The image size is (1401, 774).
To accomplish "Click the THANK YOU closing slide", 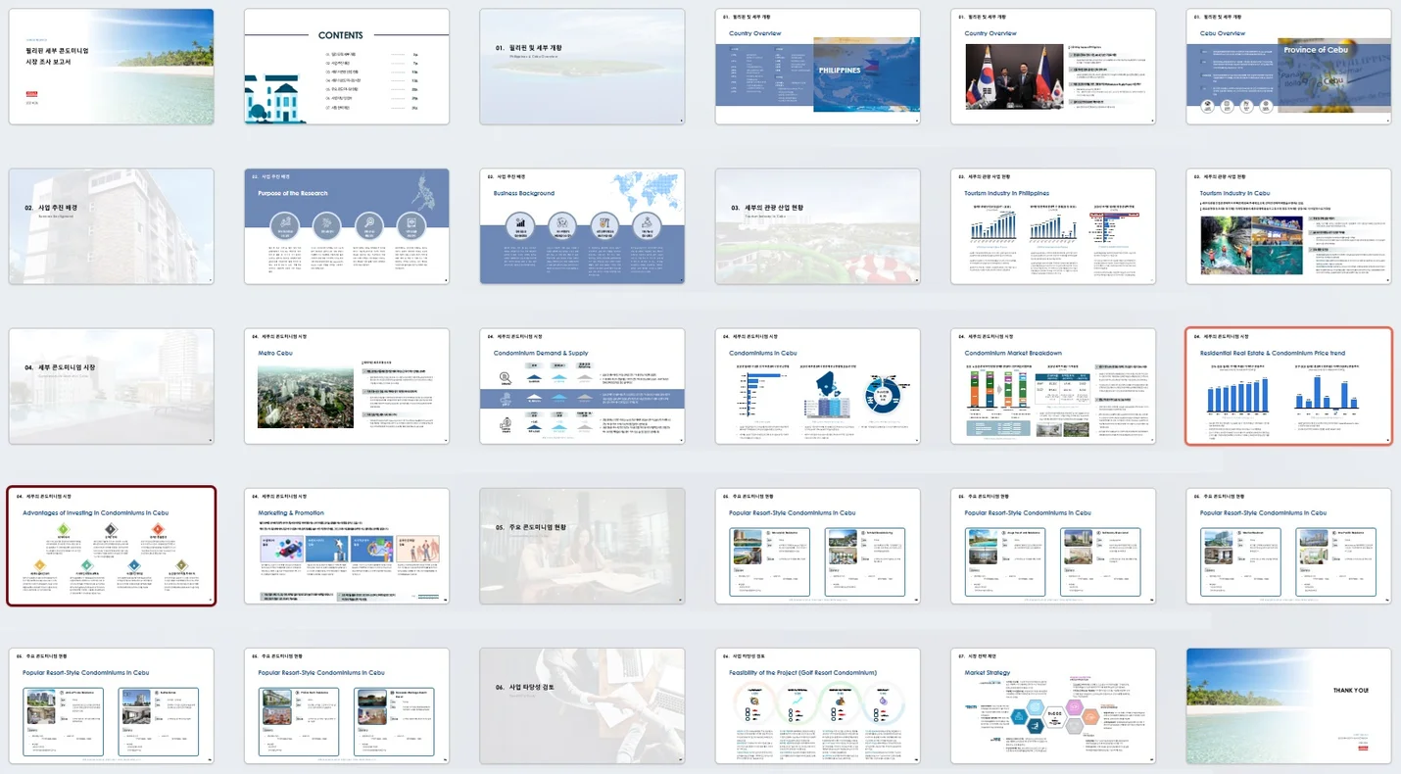I will pyautogui.click(x=1288, y=705).
